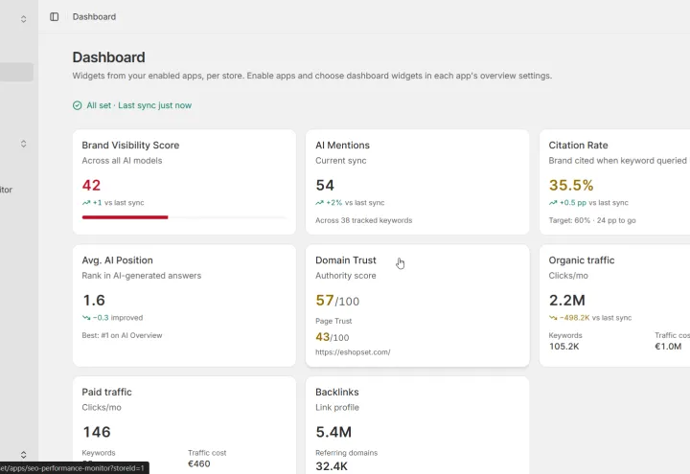This screenshot has height=474, width=690.
Task: Open the Citation Rate card title
Action: (x=578, y=146)
